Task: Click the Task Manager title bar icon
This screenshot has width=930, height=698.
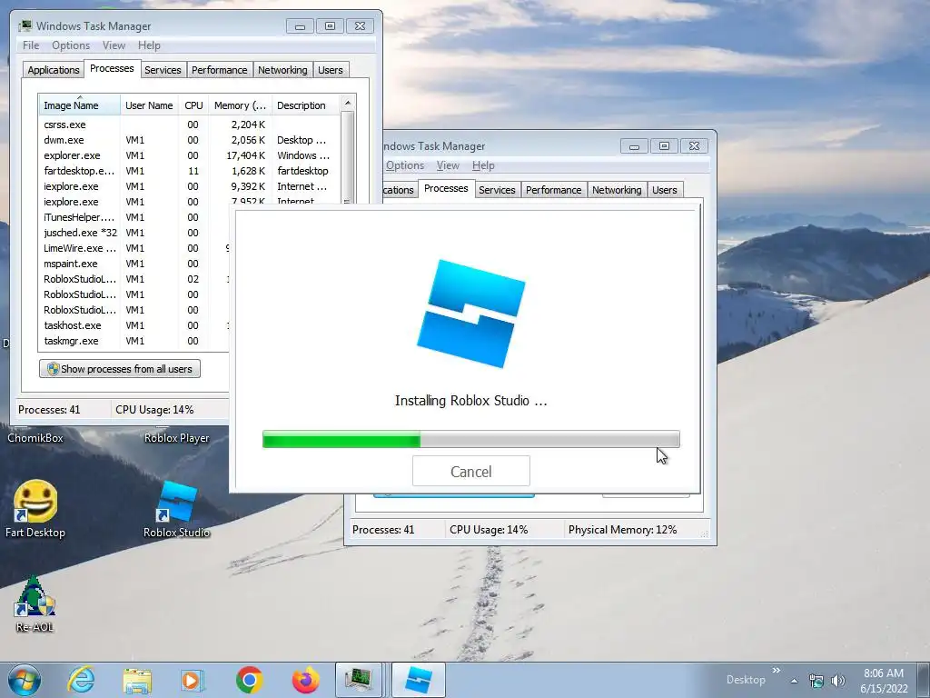Action: (25, 26)
